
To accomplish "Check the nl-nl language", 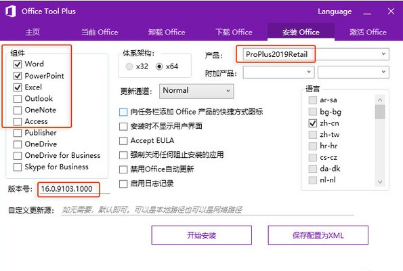I will click(312, 180).
